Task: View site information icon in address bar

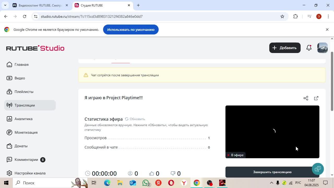Action: [36, 16]
